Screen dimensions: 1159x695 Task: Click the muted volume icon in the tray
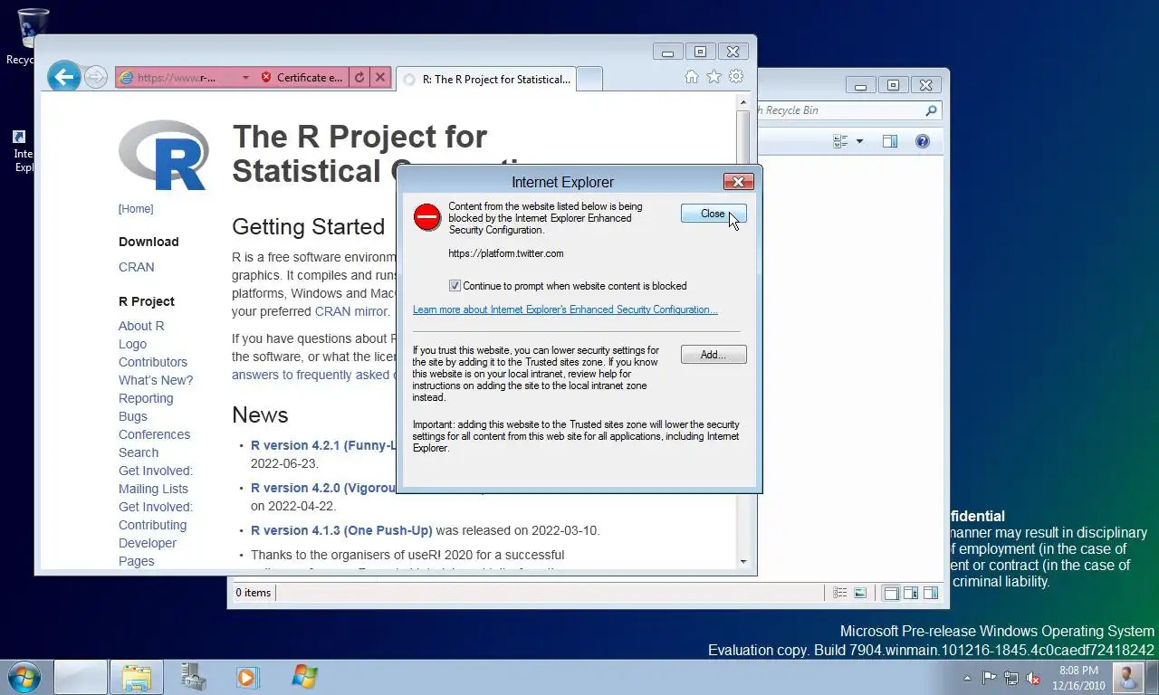tap(1033, 678)
